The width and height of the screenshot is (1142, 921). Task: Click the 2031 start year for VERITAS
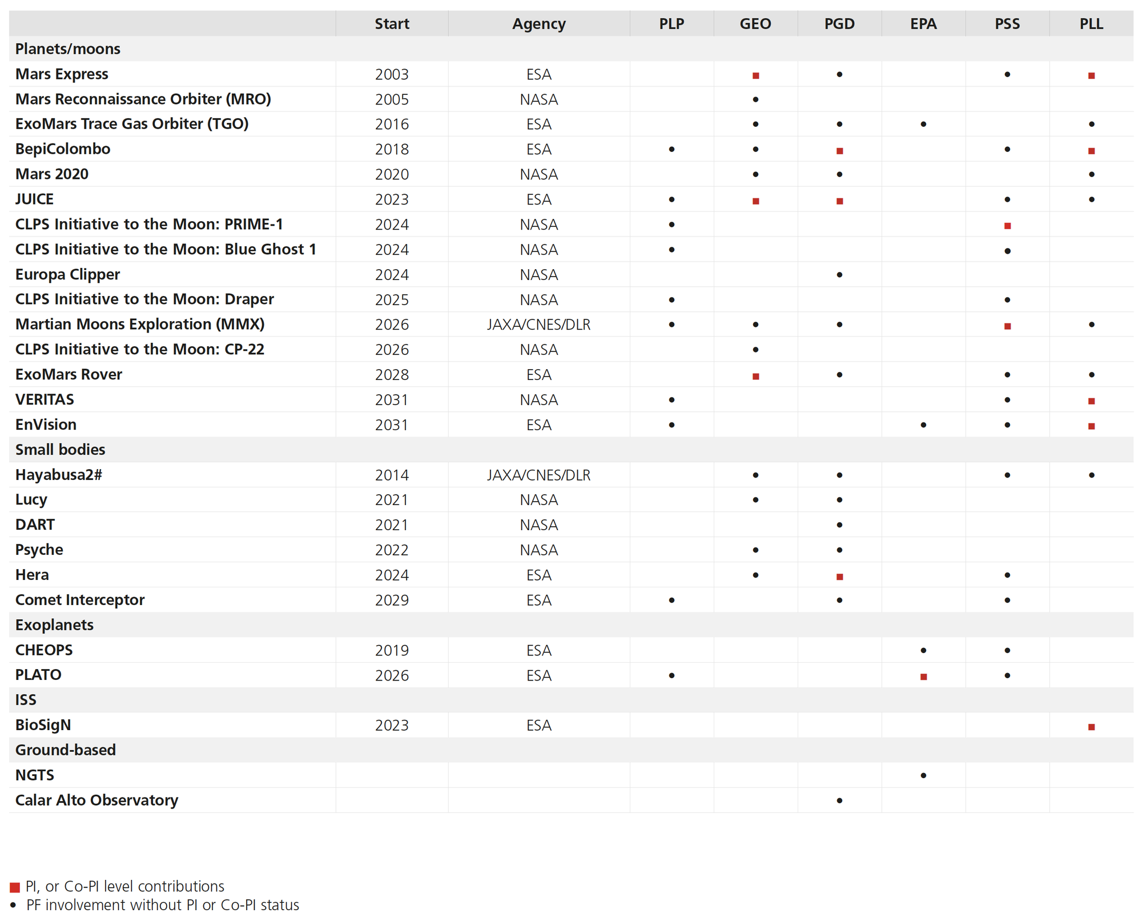coord(392,400)
